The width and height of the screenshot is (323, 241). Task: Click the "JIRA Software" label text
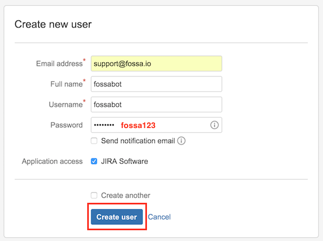pyautogui.click(x=124, y=161)
